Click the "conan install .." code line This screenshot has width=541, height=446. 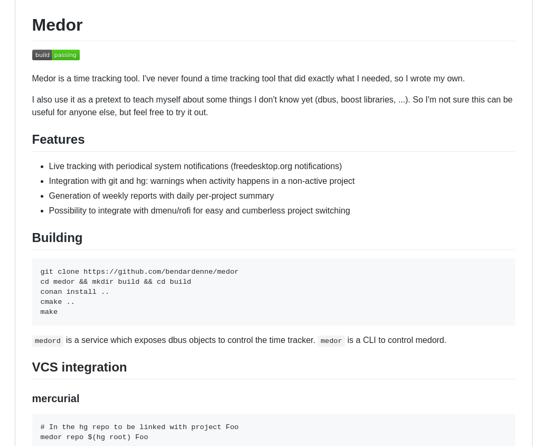click(74, 292)
